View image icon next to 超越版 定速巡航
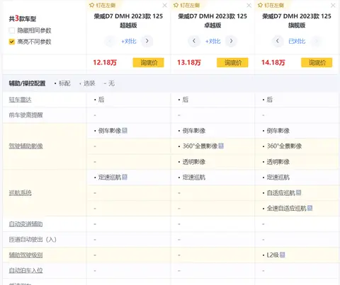The width and height of the screenshot is (340, 285). tap(125, 177)
